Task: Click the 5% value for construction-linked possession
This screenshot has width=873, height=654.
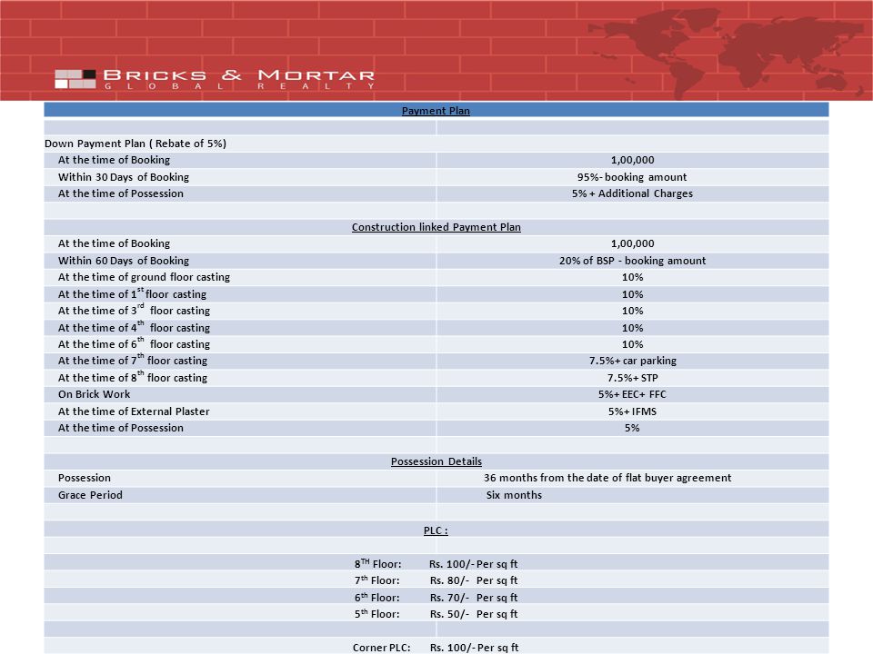Action: 632,428
